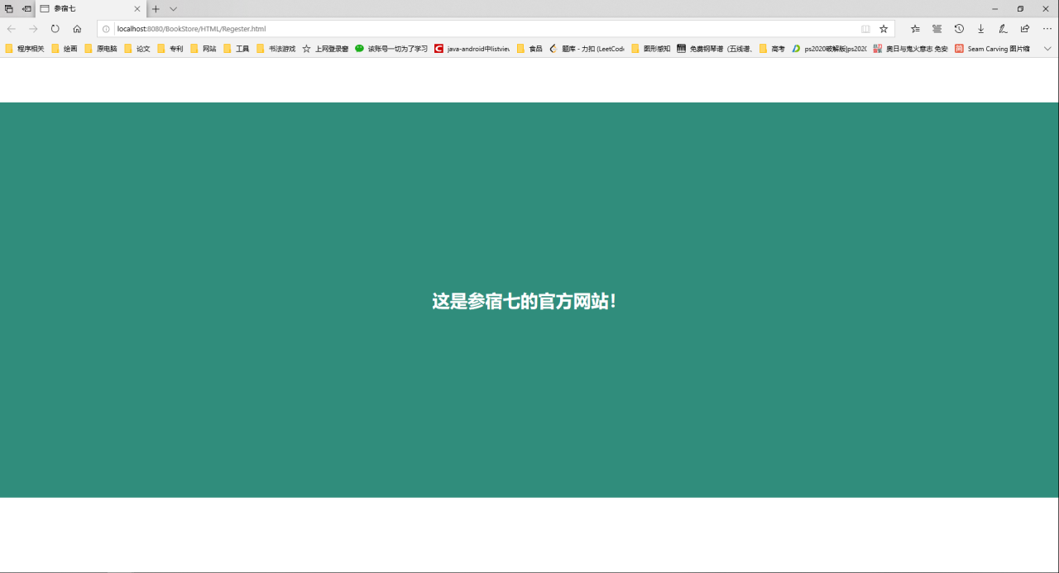The image size is (1059, 573).
Task: Open the java-android中listview bookmark
Action: [x=472, y=49]
